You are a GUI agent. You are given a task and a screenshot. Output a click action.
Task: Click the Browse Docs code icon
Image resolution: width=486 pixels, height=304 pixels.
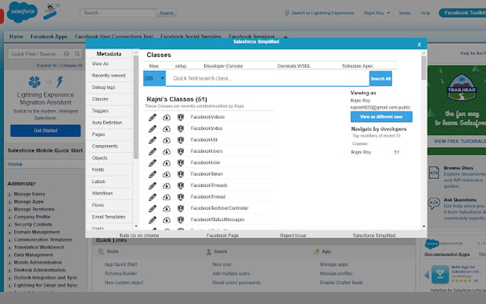[x=434, y=172]
